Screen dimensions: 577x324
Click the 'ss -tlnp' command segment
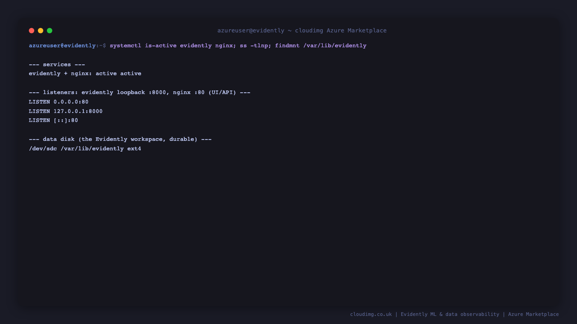click(254, 45)
